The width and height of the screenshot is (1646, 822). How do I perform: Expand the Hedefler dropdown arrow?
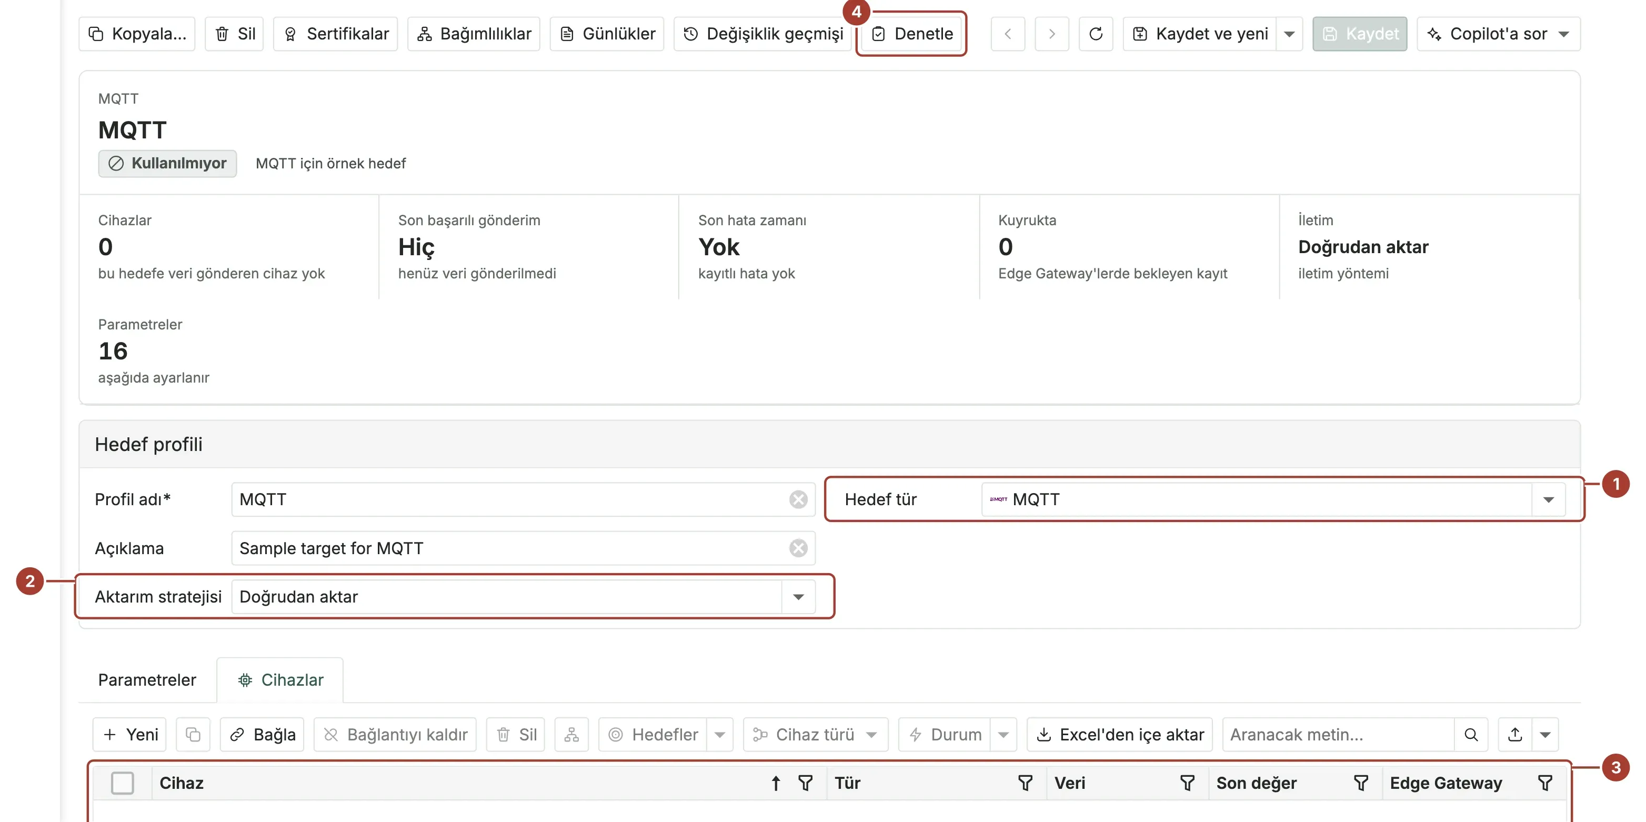(719, 735)
